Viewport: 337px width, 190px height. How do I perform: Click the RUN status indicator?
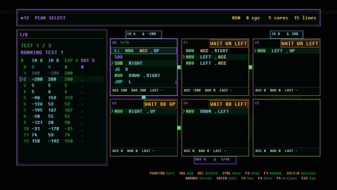(236, 18)
